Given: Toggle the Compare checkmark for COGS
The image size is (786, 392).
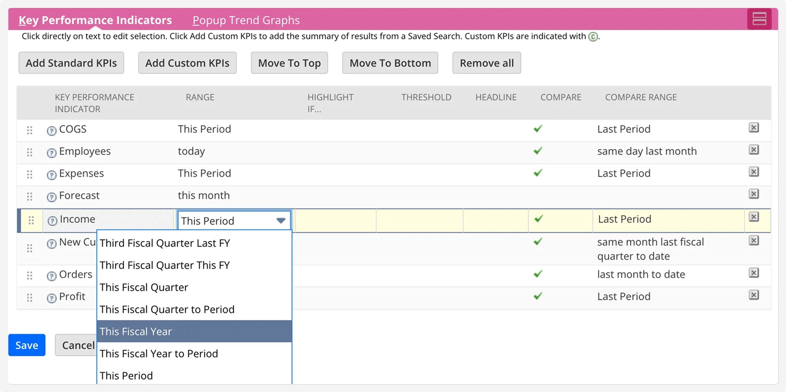Looking at the screenshot, I should [x=538, y=129].
